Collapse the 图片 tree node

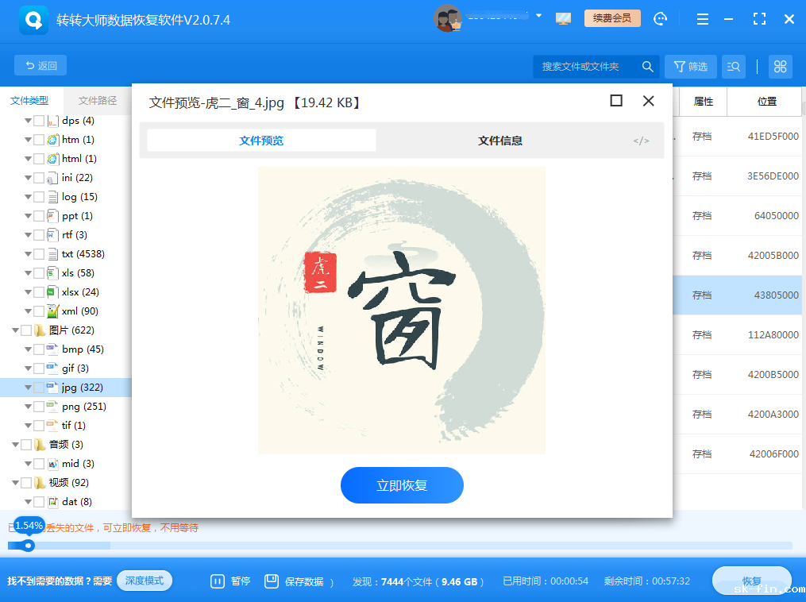(x=16, y=330)
